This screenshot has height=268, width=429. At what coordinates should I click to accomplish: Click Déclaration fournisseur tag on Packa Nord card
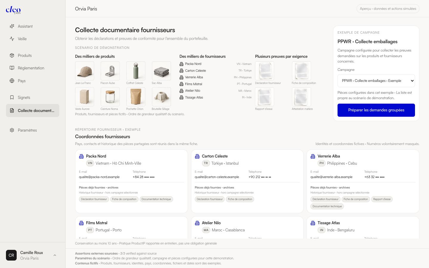pos(94,199)
